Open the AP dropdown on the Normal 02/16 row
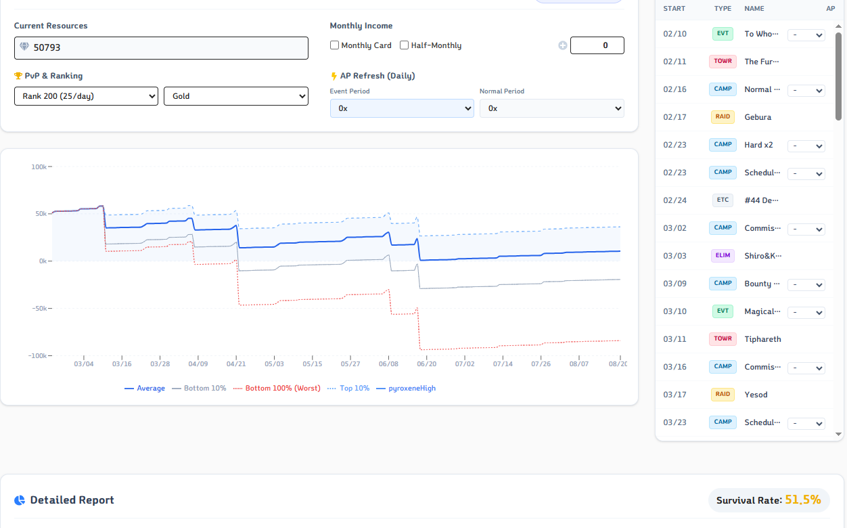 pos(806,91)
